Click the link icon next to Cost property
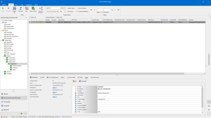Screen dimensions: 211x118 tap(75, 97)
